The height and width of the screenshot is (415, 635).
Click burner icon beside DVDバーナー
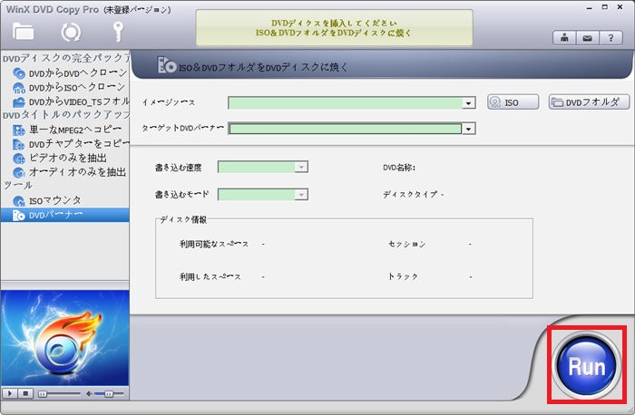point(19,215)
